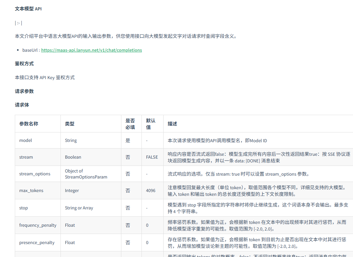
Task: Click the 'FALSE' default value cell
Action: tap(152, 157)
